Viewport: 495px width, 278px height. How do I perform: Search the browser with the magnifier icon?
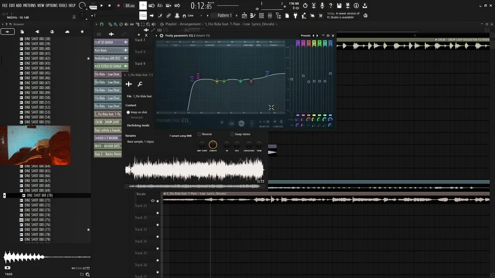(88, 274)
